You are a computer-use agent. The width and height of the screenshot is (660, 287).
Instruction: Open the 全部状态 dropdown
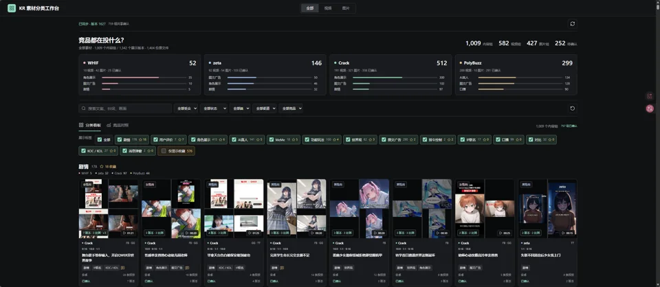click(x=213, y=108)
